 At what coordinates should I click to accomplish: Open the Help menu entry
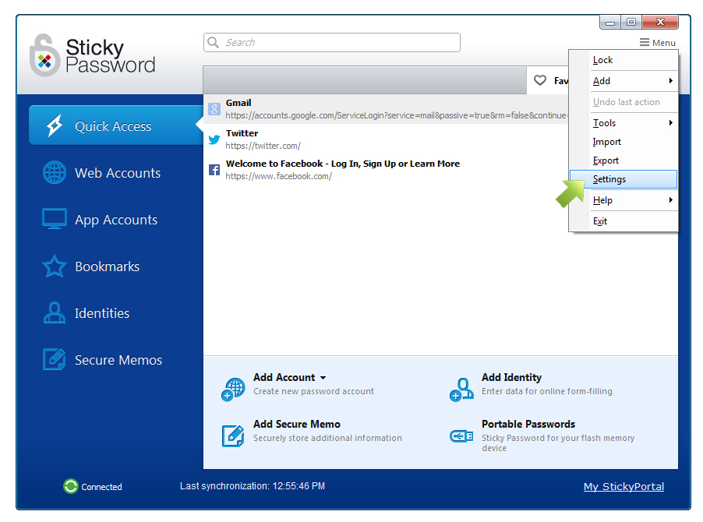tap(624, 200)
